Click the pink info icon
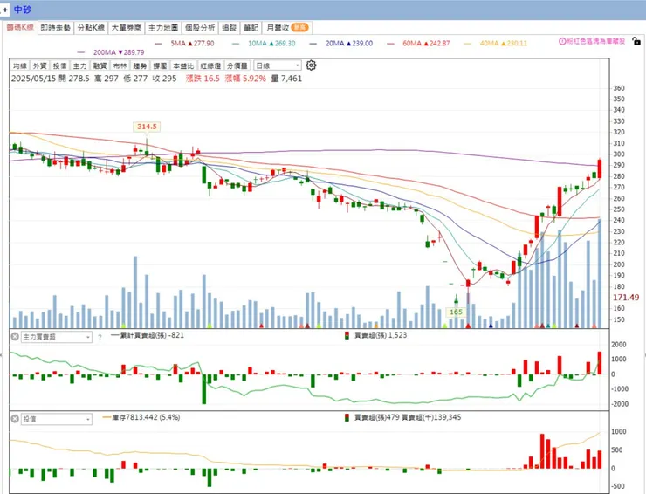The width and height of the screenshot is (646, 494). pos(562,41)
